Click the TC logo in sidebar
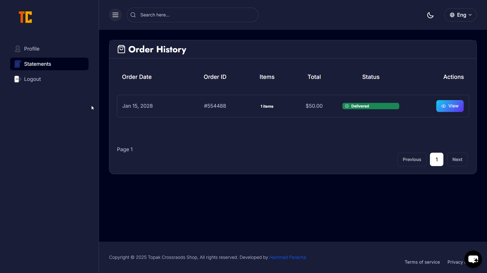 pos(25,17)
